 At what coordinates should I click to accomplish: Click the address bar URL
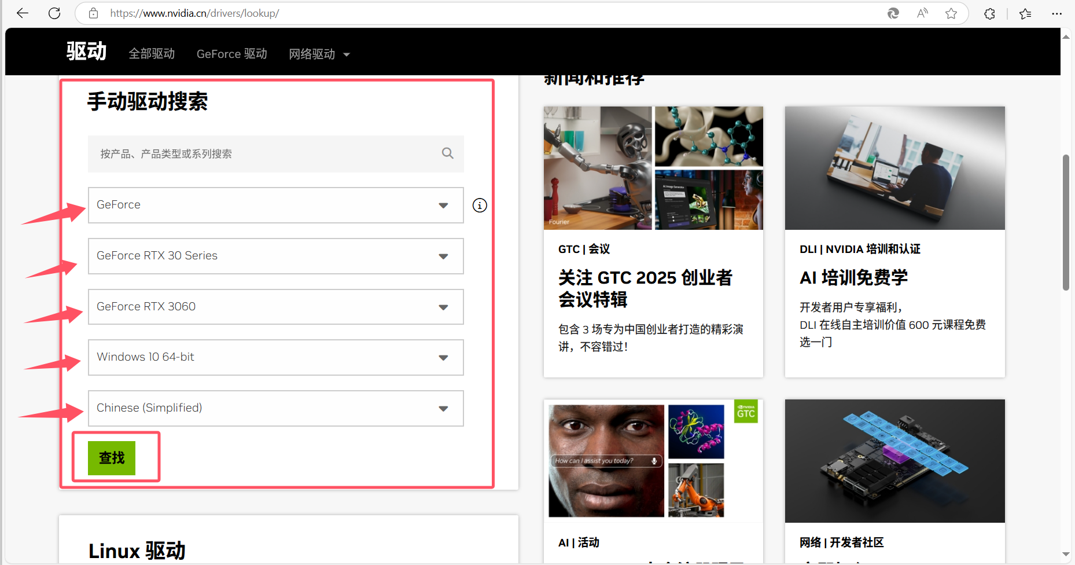pyautogui.click(x=194, y=13)
